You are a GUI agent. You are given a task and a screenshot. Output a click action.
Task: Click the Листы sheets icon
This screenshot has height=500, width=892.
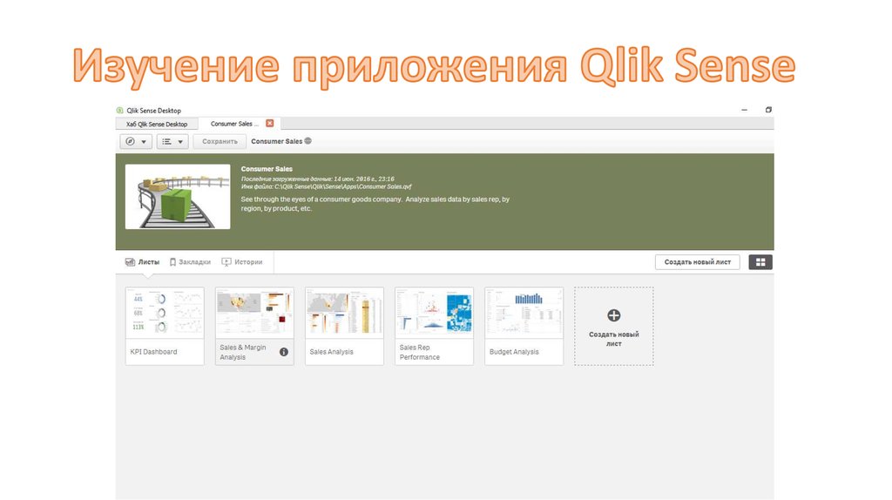(130, 262)
